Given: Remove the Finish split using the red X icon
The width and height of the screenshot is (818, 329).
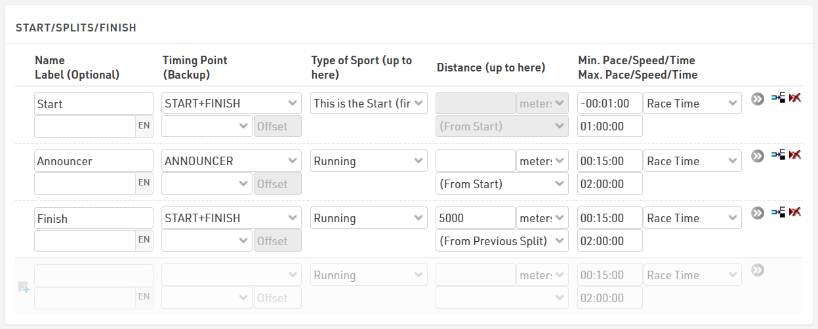Looking at the screenshot, I should click(x=796, y=212).
